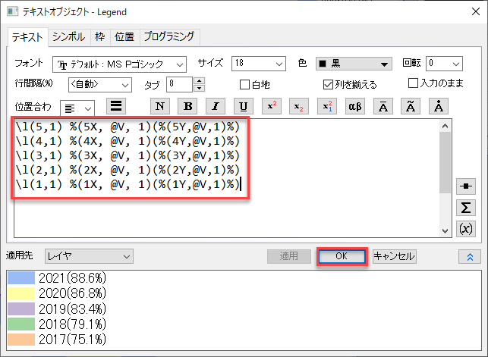Apply combined super/subscript formatting
This screenshot has width=488, height=357.
(x=327, y=106)
